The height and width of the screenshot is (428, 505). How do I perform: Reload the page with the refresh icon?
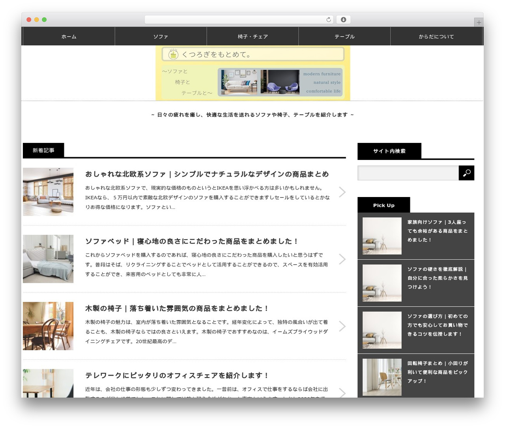pos(329,20)
